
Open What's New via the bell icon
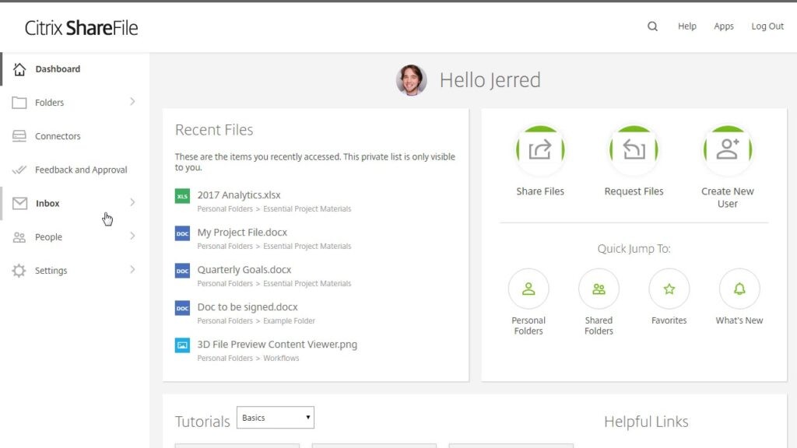pyautogui.click(x=739, y=289)
